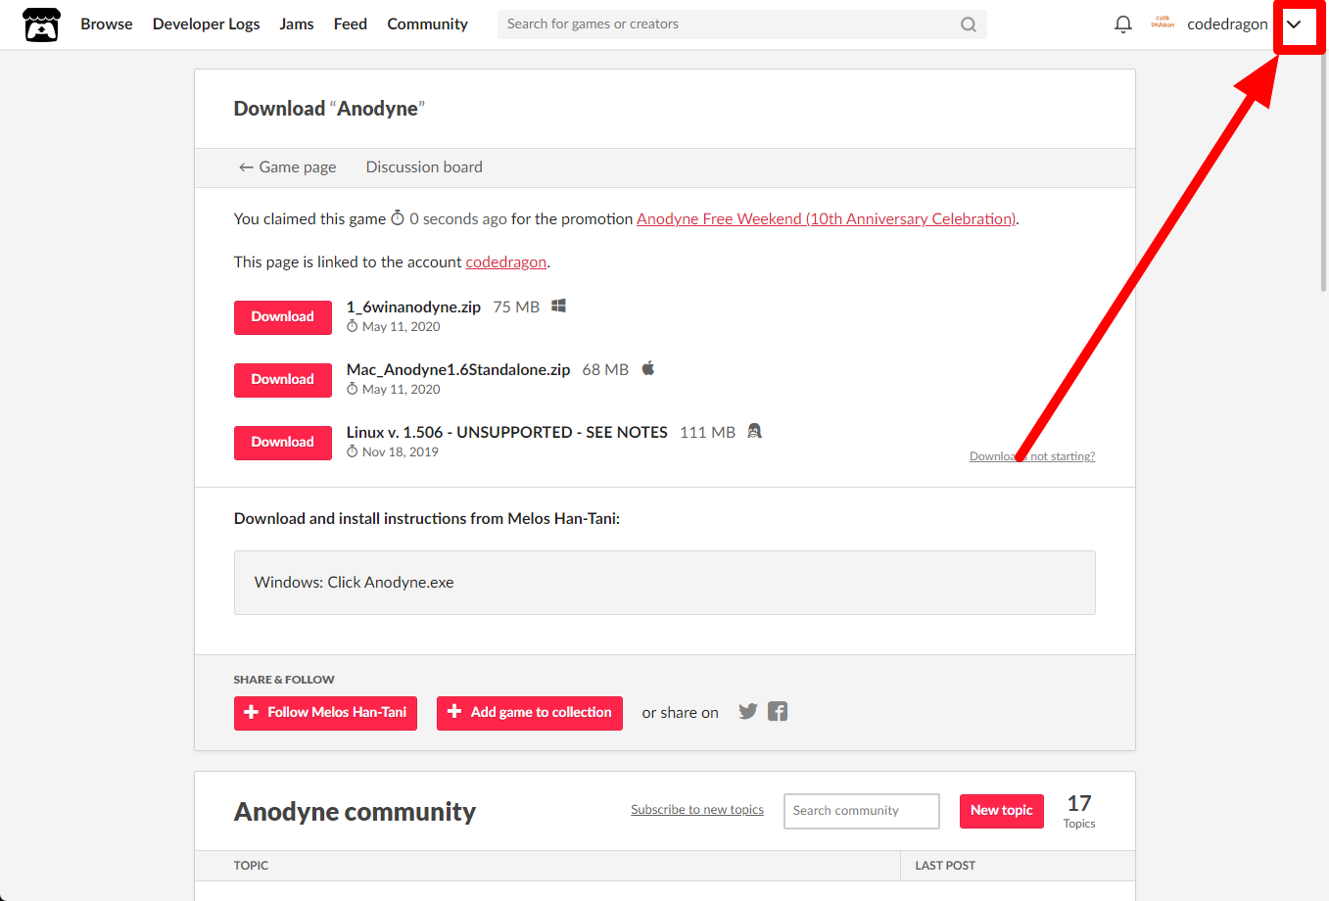Create a New topic
The width and height of the screenshot is (1329, 901).
pos(1002,811)
